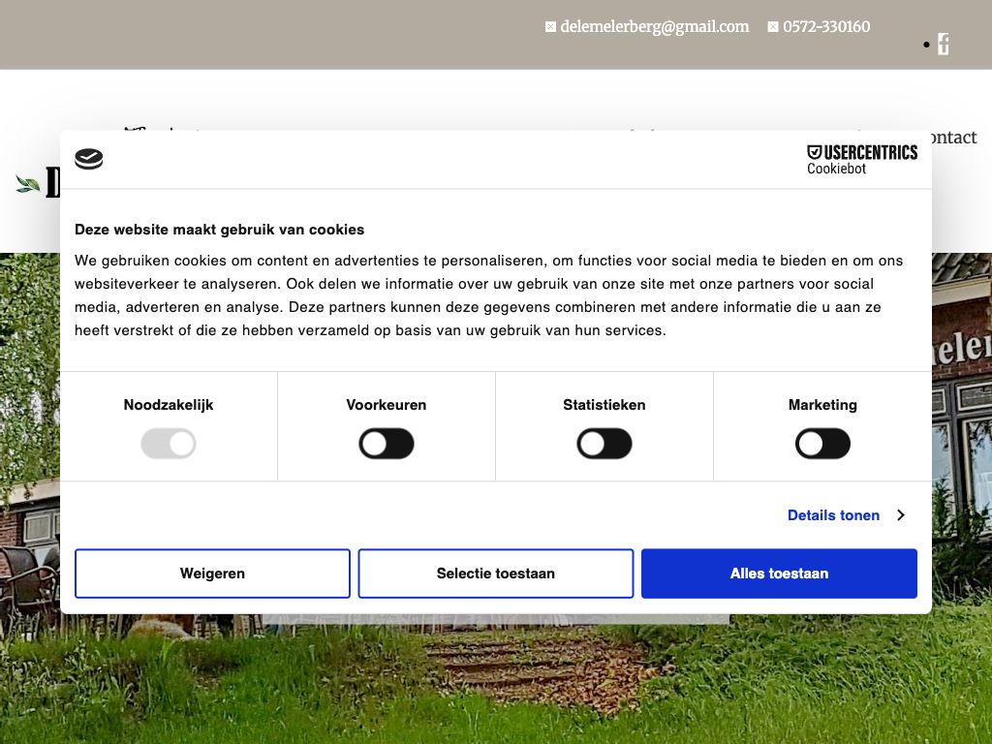The width and height of the screenshot is (992, 744).
Task: Click the Facebook icon in header
Action: [x=943, y=45]
